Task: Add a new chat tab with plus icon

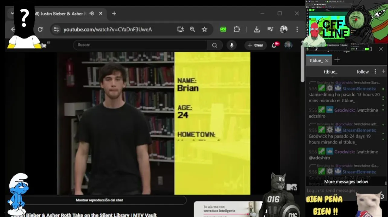Action: [337, 60]
